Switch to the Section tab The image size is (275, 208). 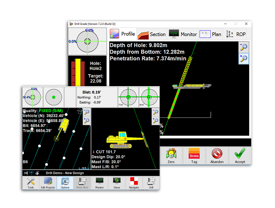click(152, 34)
